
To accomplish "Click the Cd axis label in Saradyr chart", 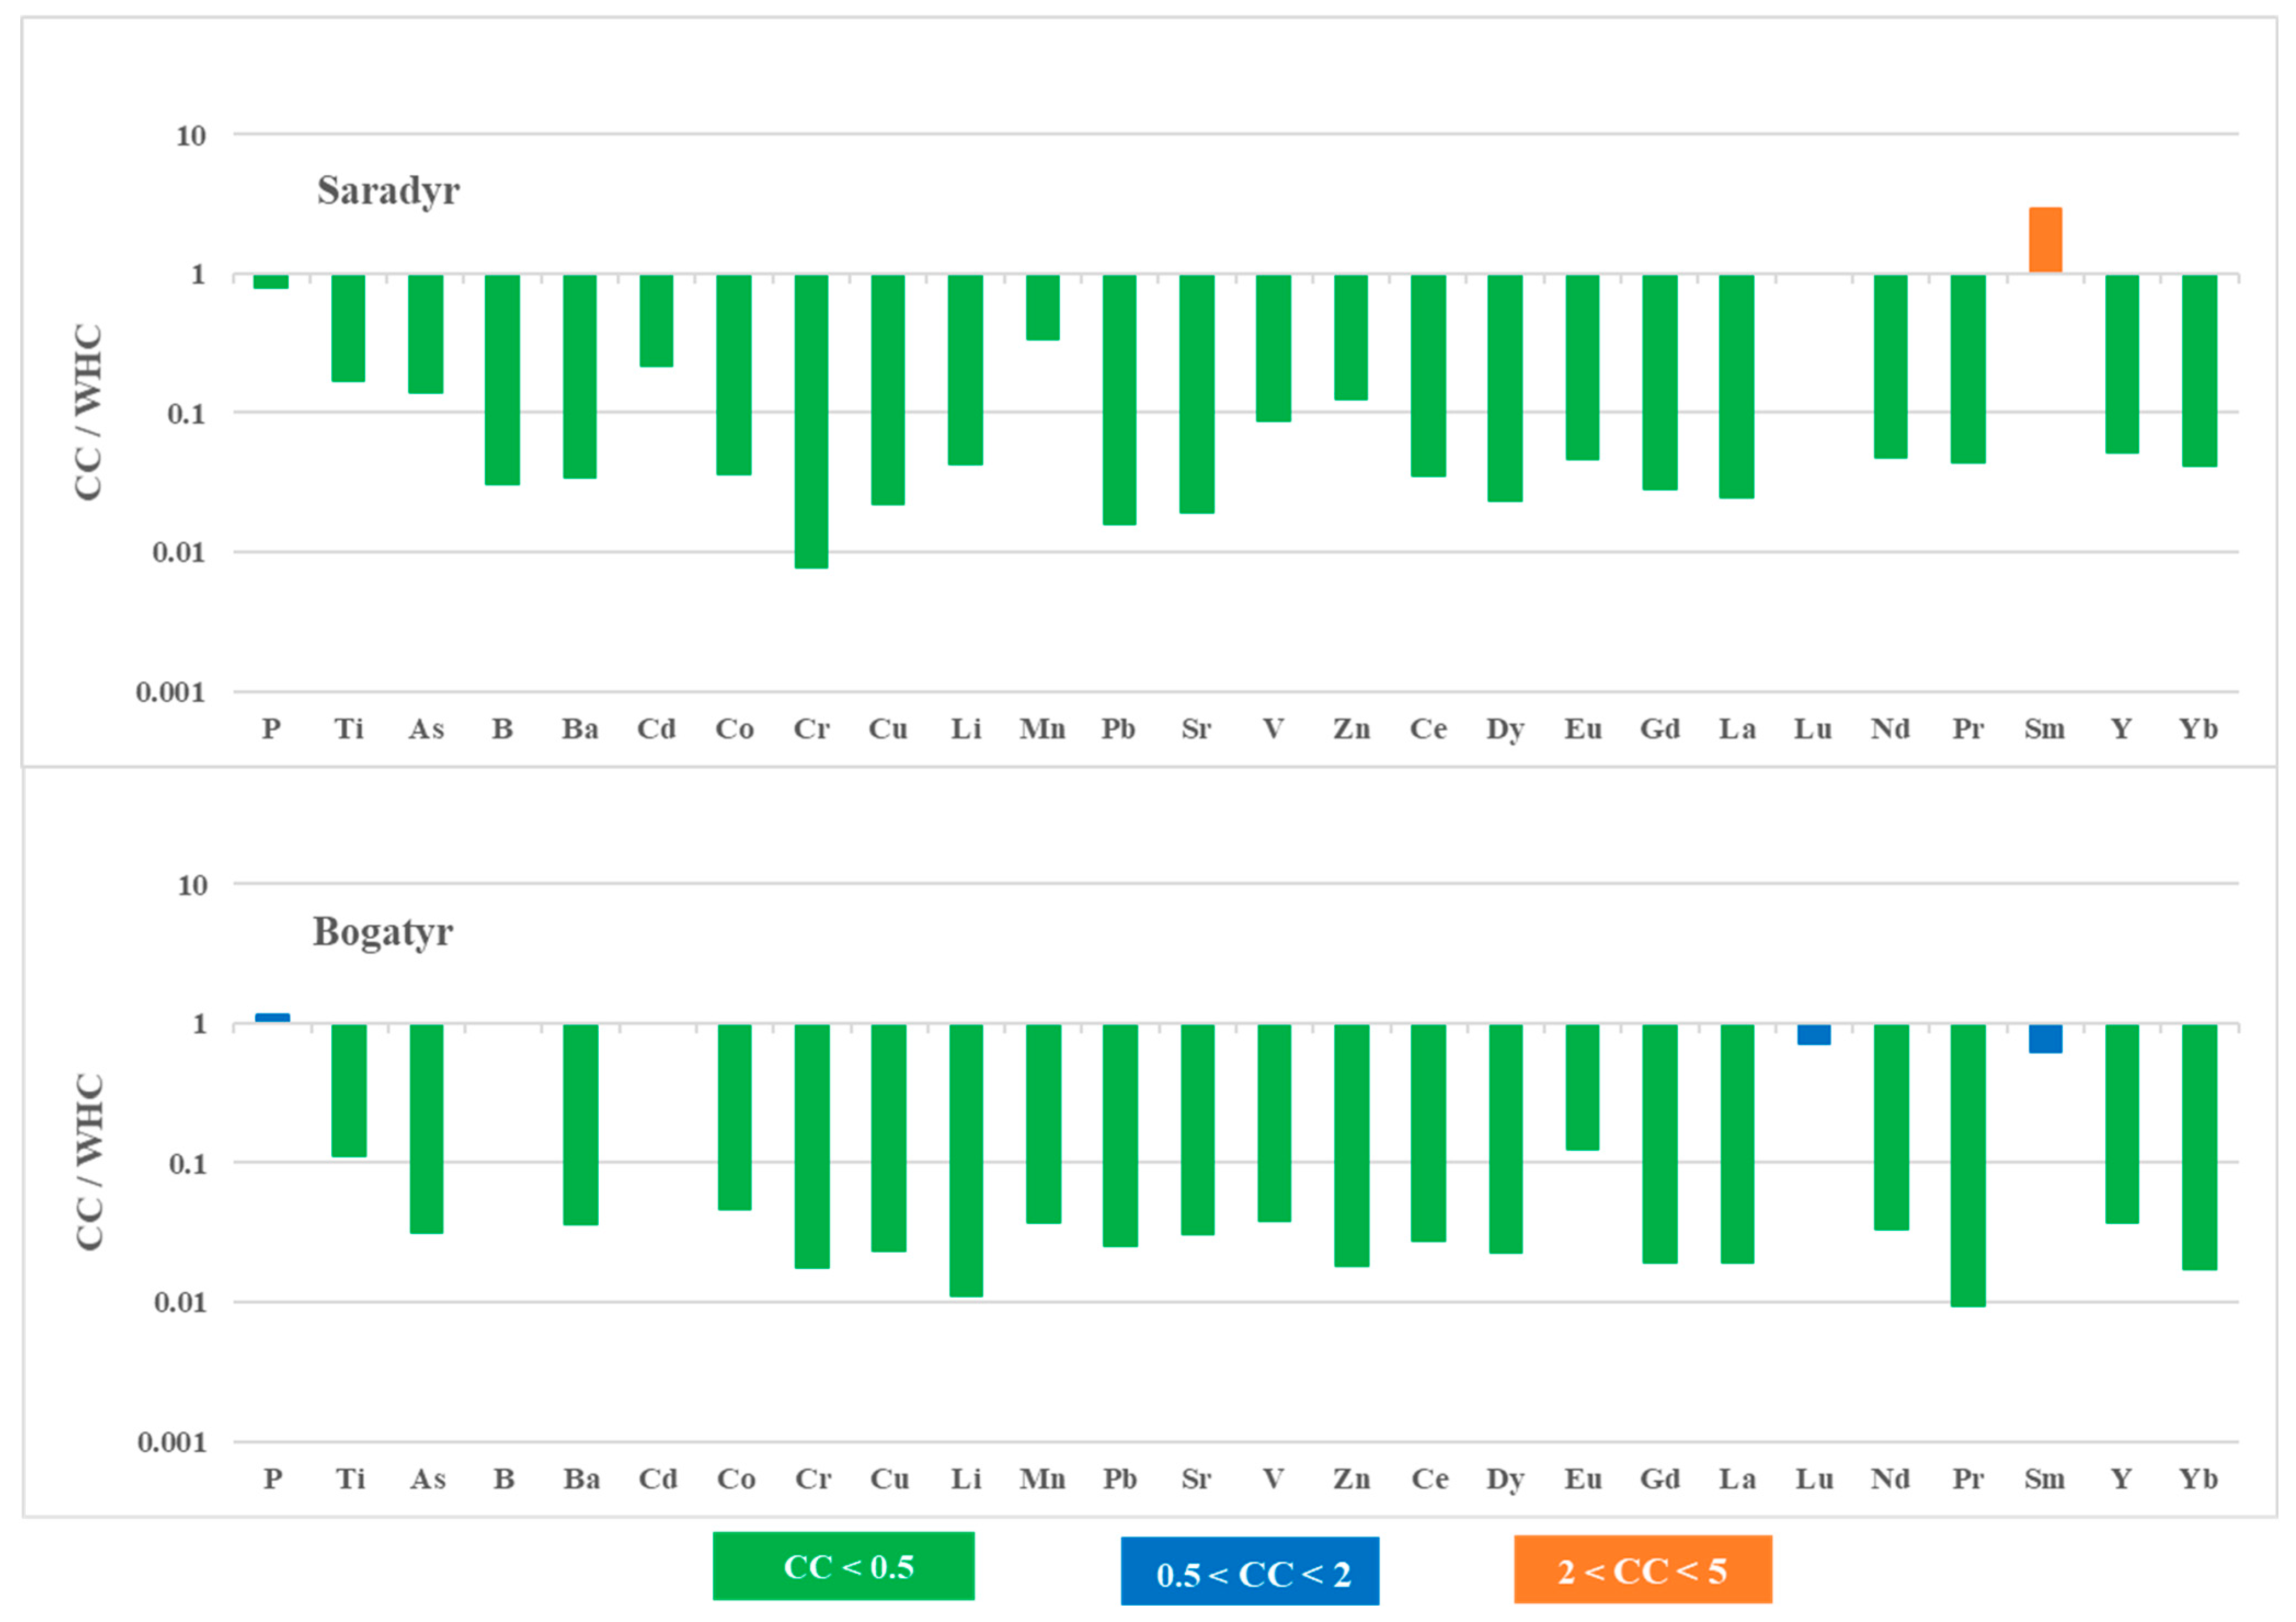I will (656, 728).
